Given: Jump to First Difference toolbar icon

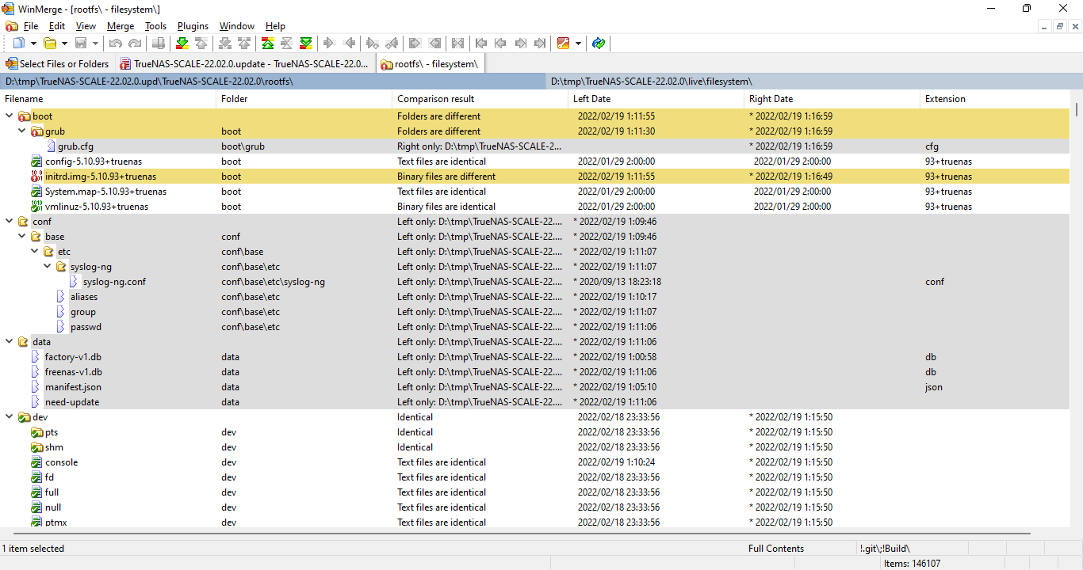Looking at the screenshot, I should (x=267, y=43).
